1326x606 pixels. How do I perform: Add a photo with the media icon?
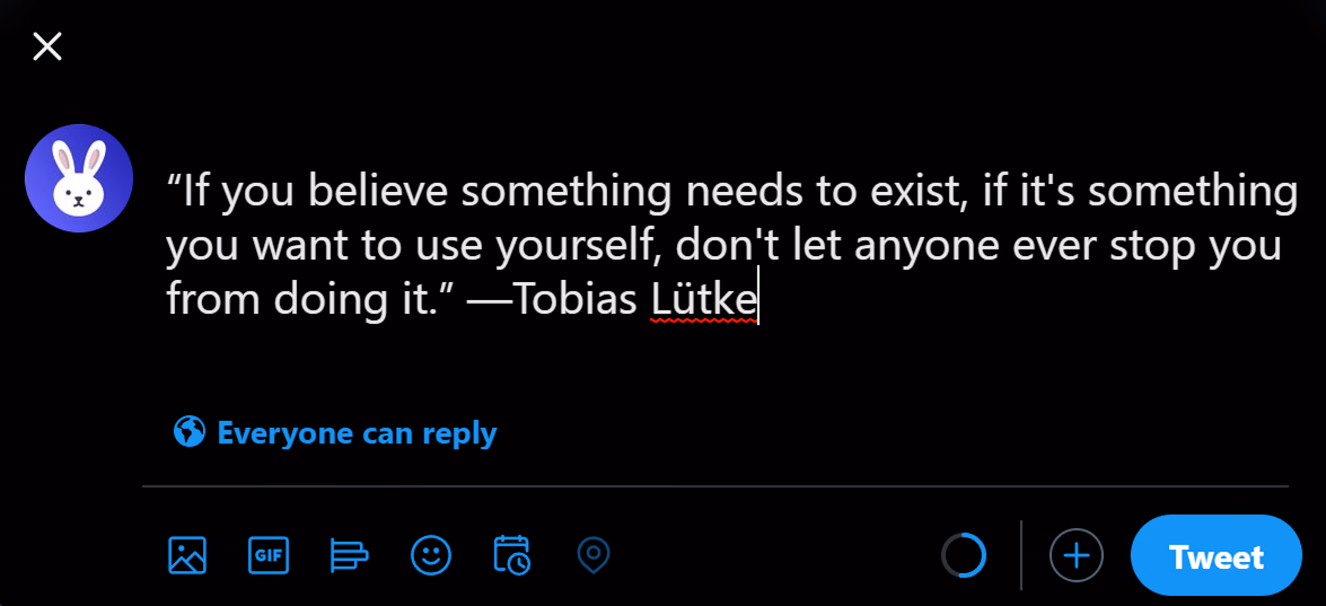(x=187, y=555)
